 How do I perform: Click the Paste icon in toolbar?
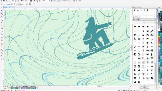point(18,1)
